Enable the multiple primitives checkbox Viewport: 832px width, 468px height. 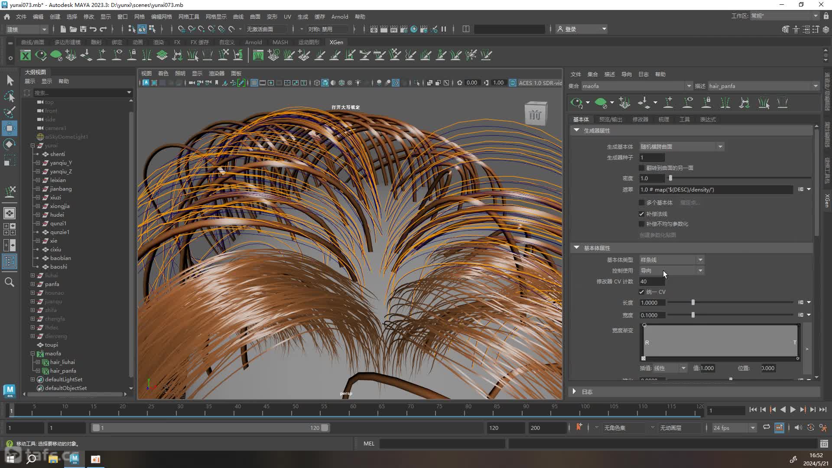(x=642, y=202)
